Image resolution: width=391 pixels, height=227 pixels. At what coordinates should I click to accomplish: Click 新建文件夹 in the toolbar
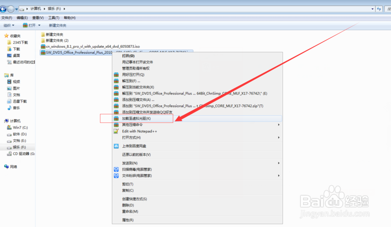(57, 25)
